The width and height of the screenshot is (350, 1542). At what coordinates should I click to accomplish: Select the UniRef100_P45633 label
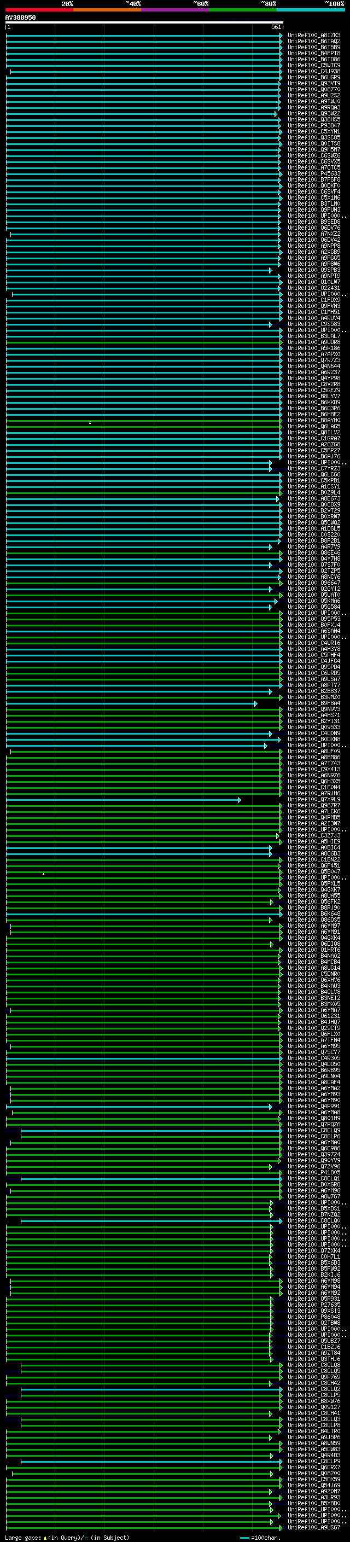pos(314,173)
